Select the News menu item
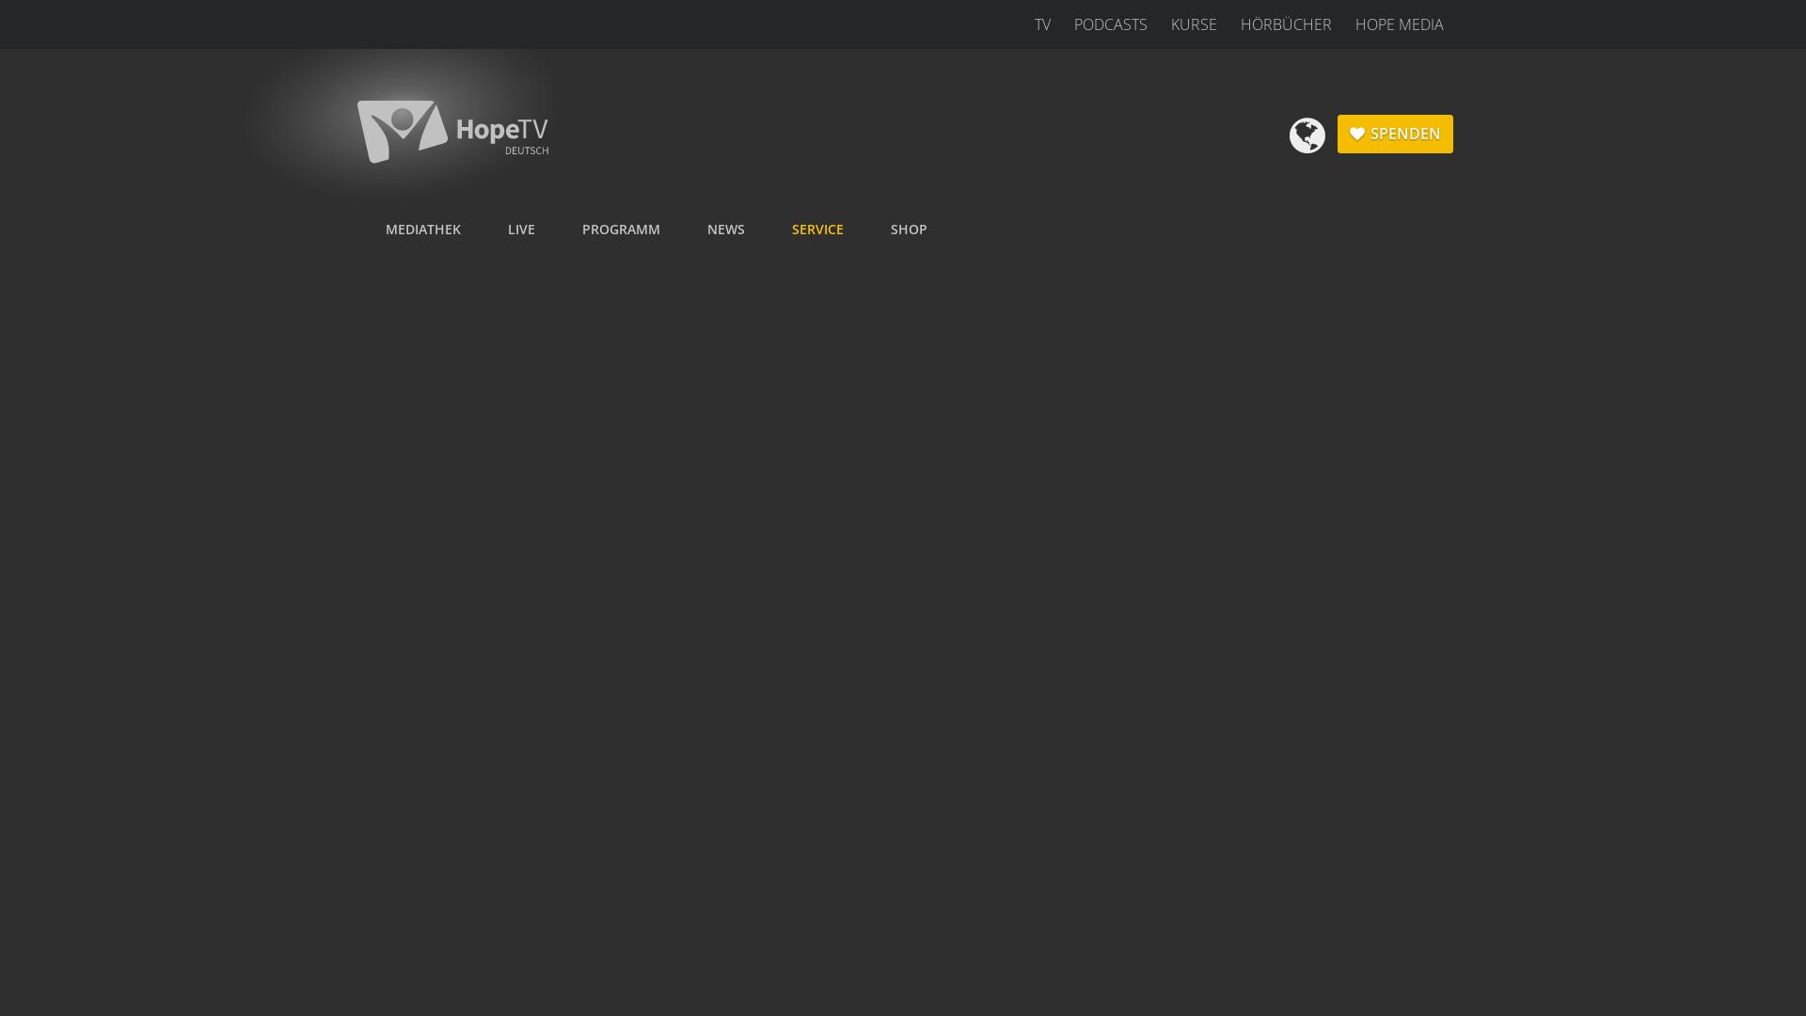The width and height of the screenshot is (1806, 1016). (726, 230)
